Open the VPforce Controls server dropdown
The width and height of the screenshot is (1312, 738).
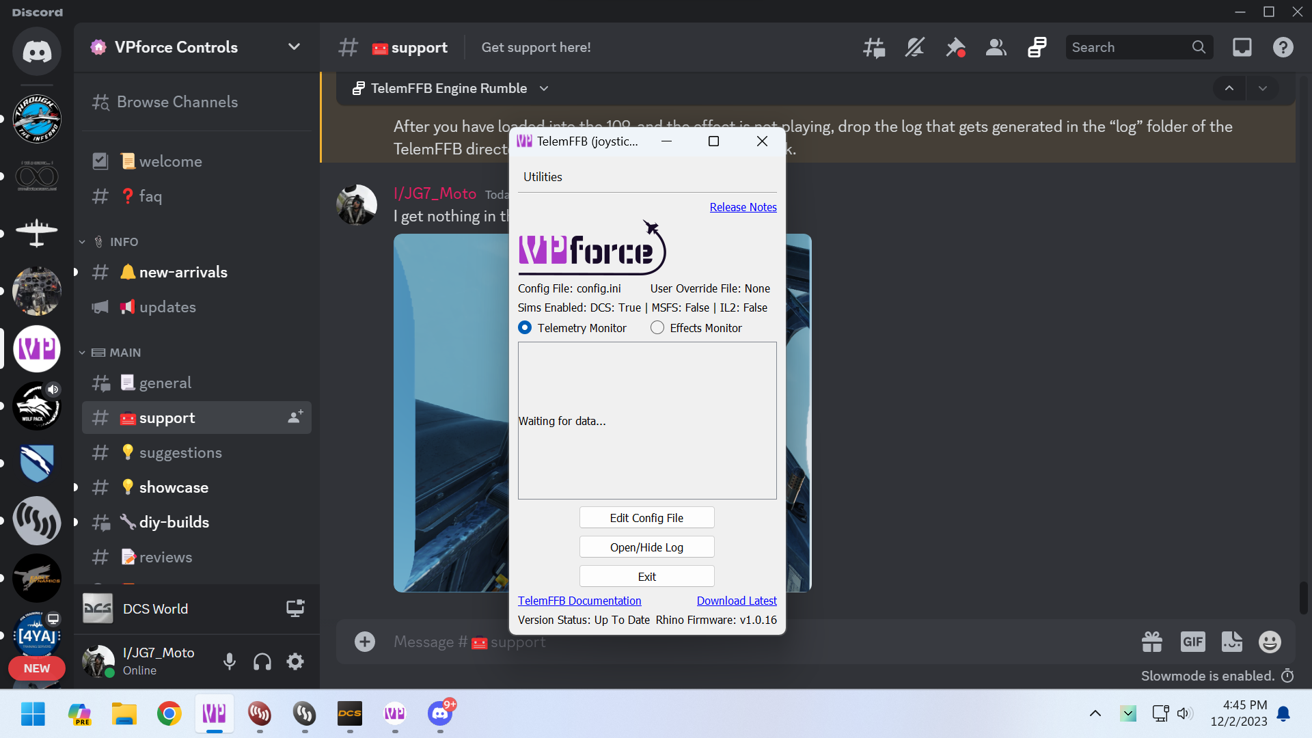tap(294, 47)
